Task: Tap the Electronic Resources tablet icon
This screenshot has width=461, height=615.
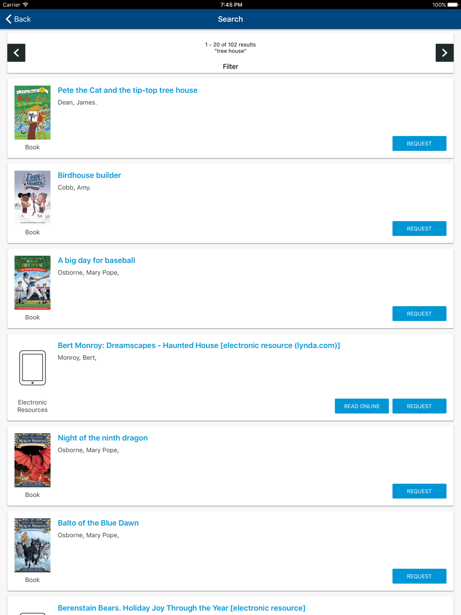Action: click(32, 367)
